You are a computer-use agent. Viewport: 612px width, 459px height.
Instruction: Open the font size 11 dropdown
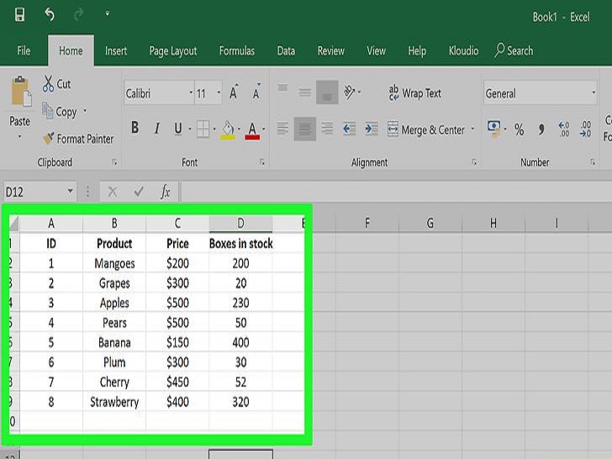click(219, 92)
